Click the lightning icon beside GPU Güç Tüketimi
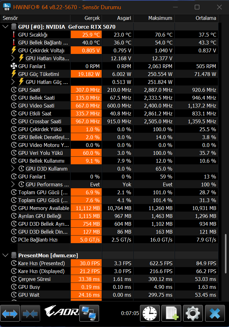Viewport: 229px width, 327px height. [x=14, y=74]
